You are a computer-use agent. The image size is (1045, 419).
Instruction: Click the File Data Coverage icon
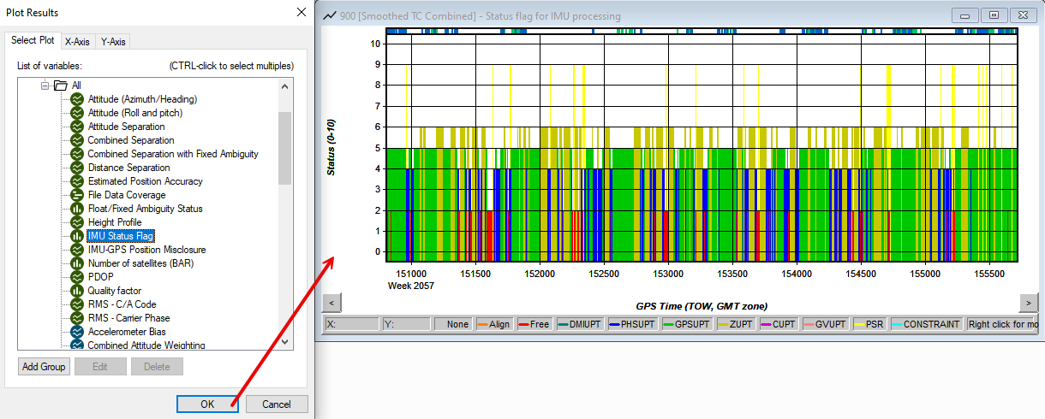(x=75, y=195)
